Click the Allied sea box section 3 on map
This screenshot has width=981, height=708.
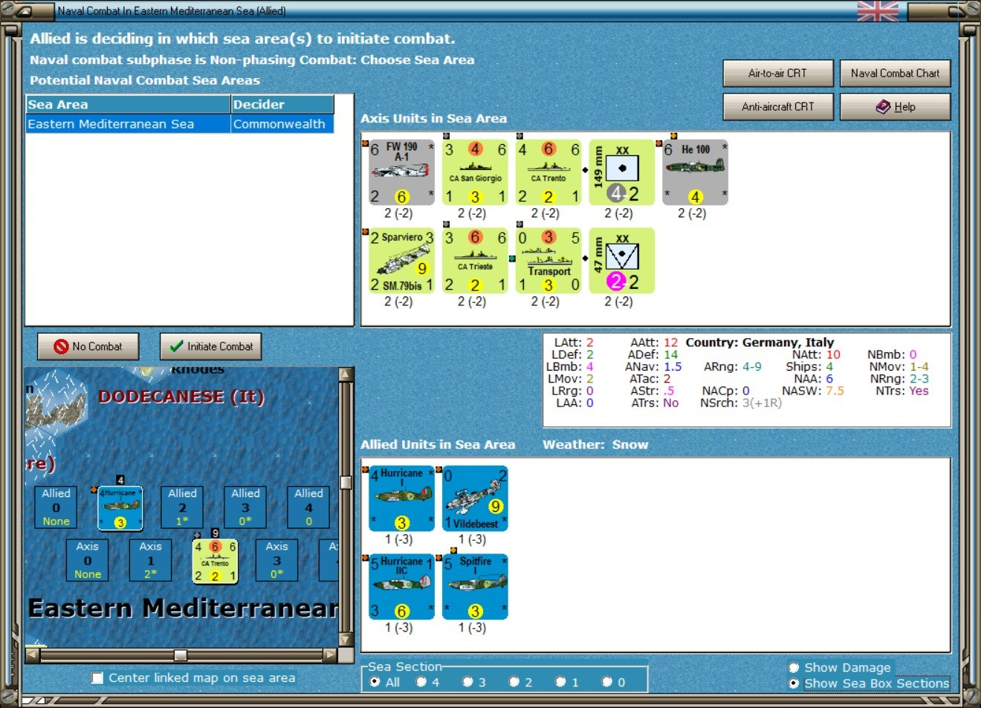tap(245, 507)
